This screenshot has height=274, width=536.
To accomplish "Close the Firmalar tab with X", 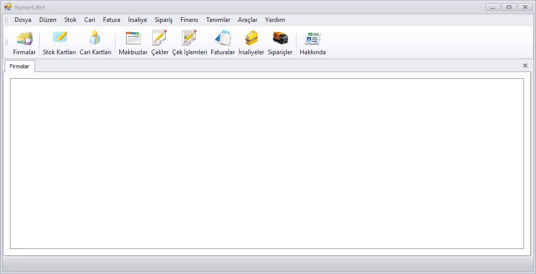I will click(526, 66).
